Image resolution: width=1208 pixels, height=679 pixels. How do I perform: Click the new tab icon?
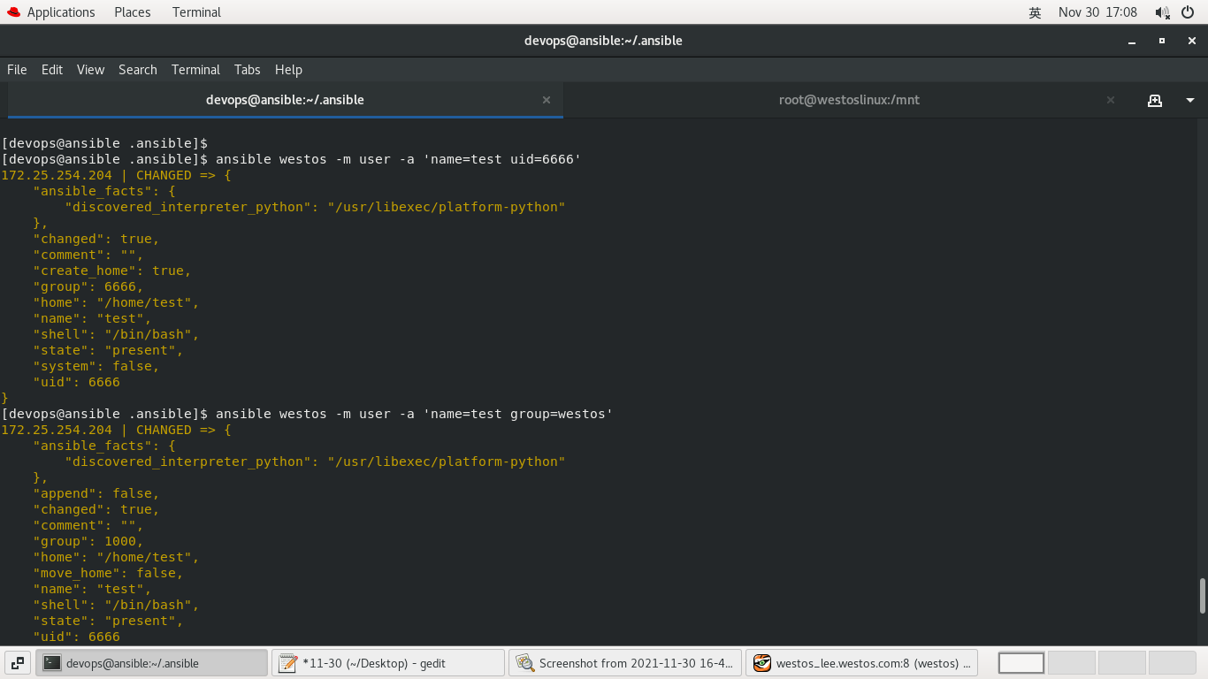1155,100
